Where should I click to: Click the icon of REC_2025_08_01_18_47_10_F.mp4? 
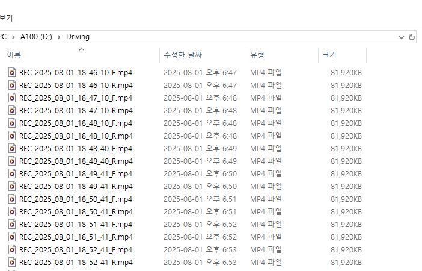click(12, 98)
